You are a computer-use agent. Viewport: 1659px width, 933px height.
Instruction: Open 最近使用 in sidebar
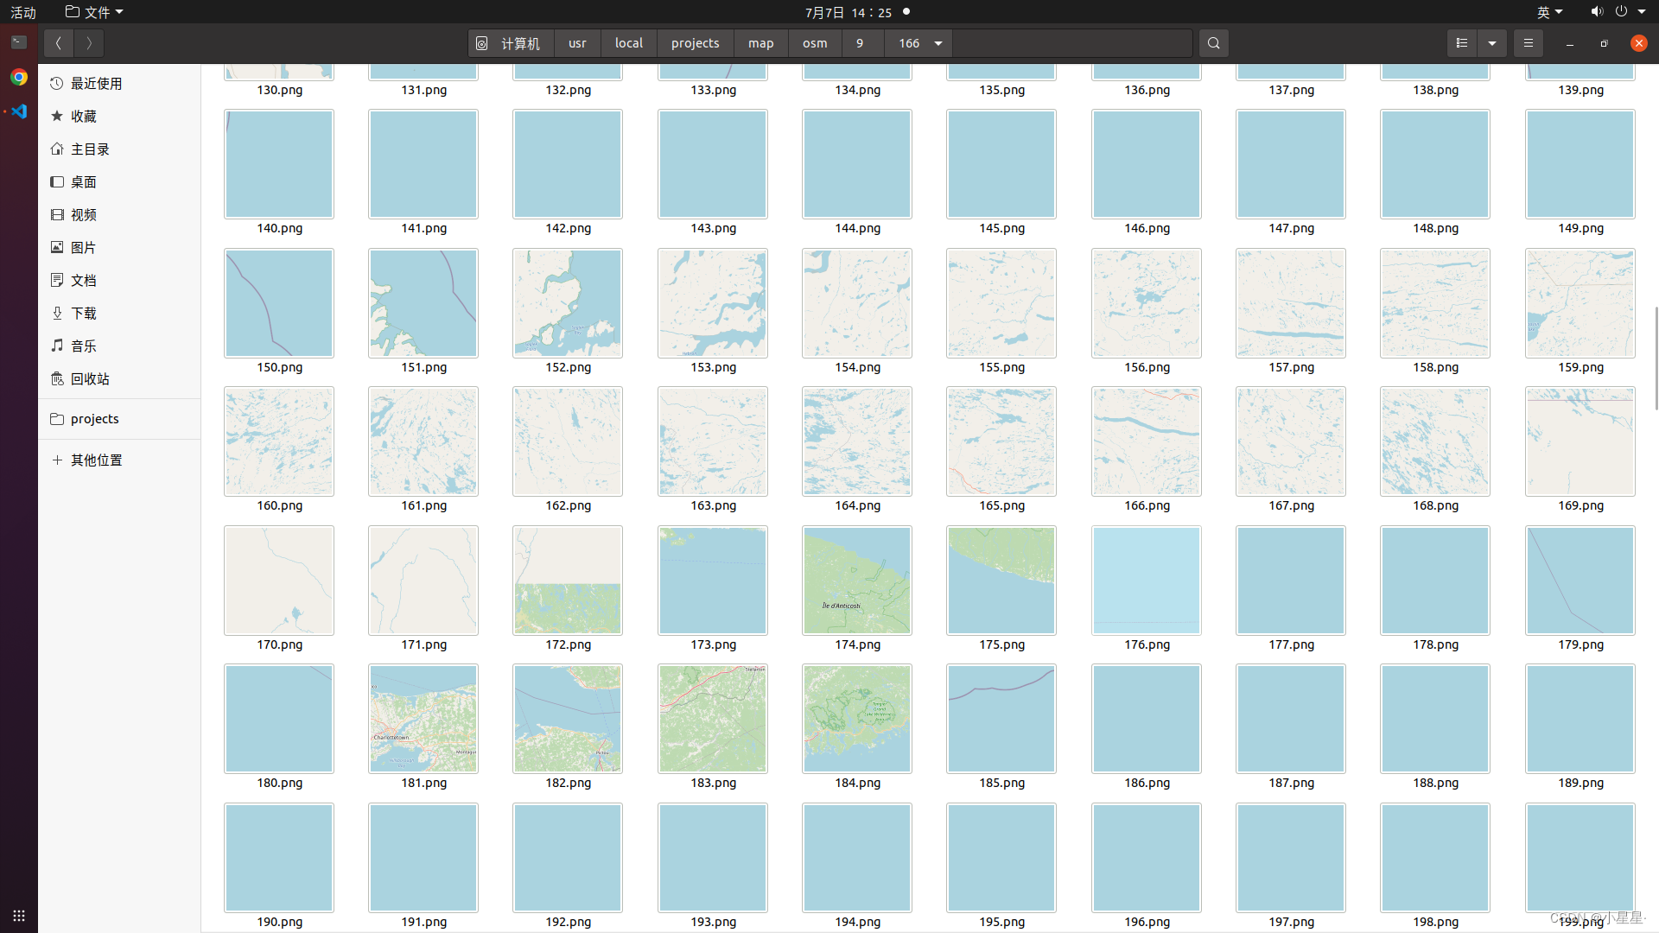point(119,84)
